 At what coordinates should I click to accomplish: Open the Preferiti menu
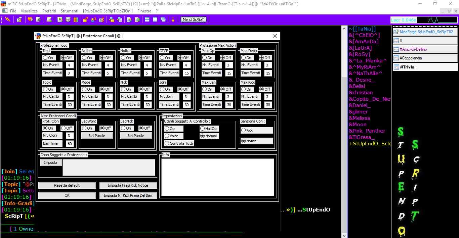click(49, 11)
